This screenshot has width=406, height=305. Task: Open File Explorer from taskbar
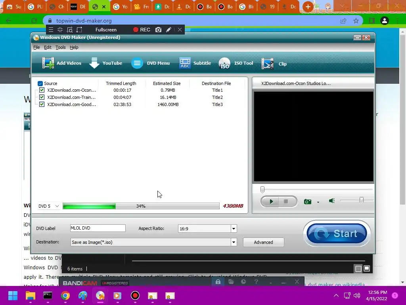(30, 295)
